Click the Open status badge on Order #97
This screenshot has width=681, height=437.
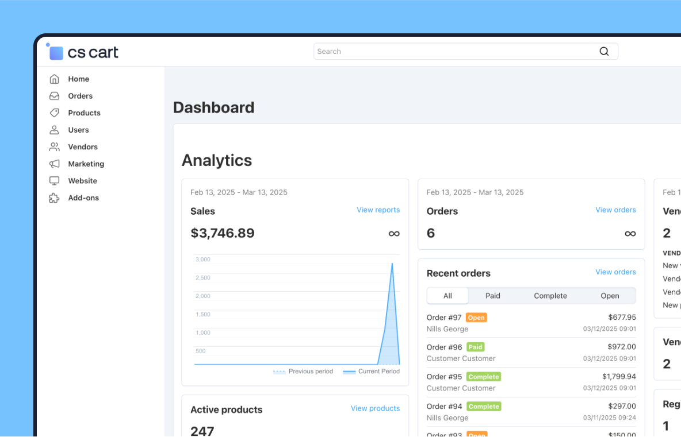pos(476,317)
